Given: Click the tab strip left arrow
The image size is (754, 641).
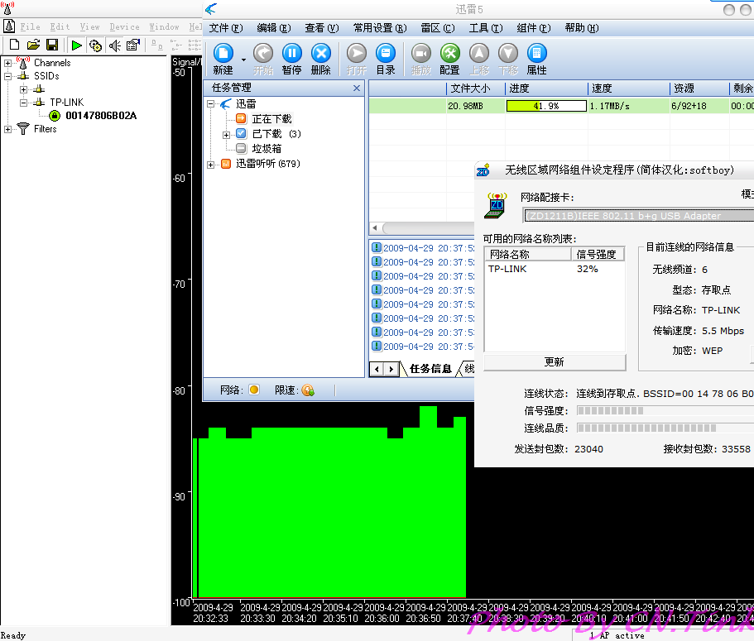Looking at the screenshot, I should point(377,369).
